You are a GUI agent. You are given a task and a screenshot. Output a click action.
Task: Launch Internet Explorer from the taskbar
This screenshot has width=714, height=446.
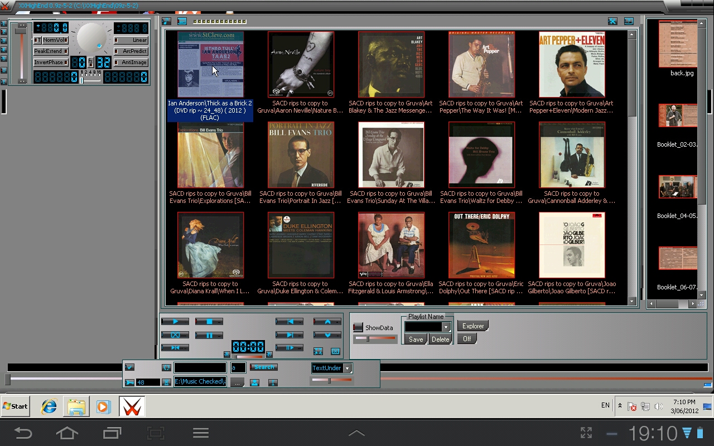coord(49,406)
